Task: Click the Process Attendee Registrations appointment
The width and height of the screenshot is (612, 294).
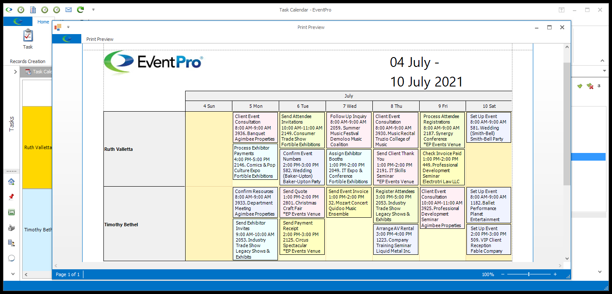Action: (443, 130)
